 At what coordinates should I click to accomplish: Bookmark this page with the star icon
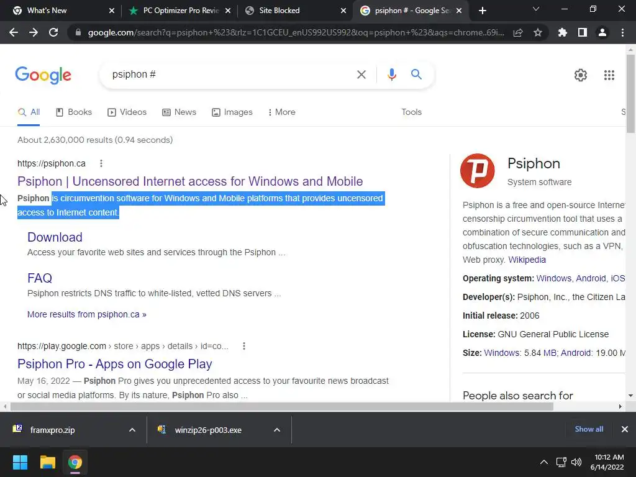click(x=538, y=32)
